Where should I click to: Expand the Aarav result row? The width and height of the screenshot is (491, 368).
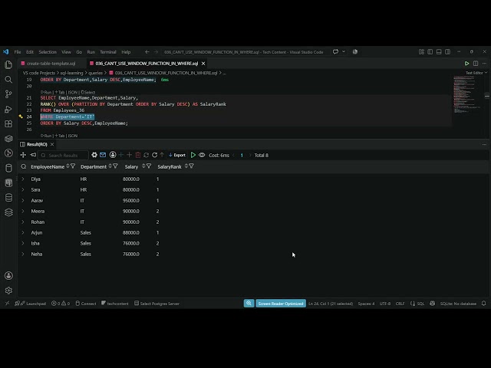click(x=23, y=200)
